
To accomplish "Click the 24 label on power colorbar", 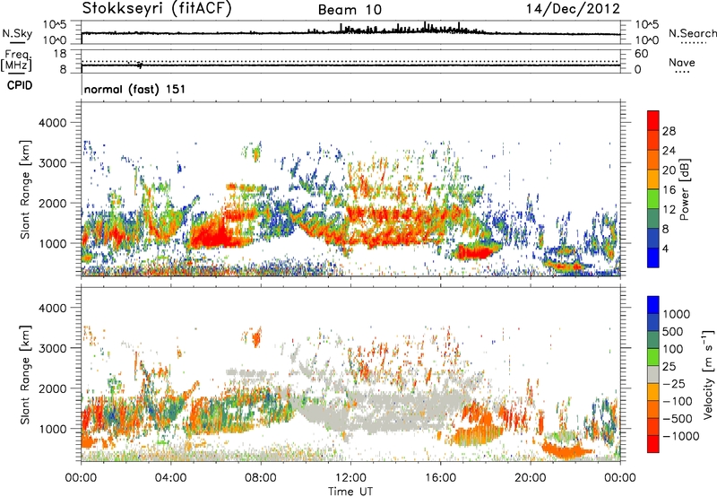I will [669, 151].
